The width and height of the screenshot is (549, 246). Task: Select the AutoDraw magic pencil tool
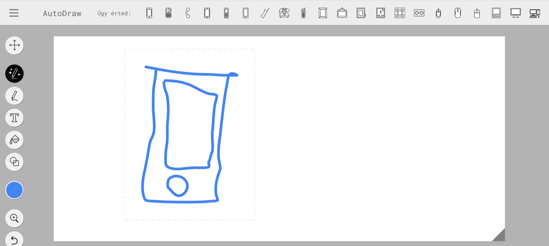tap(14, 74)
